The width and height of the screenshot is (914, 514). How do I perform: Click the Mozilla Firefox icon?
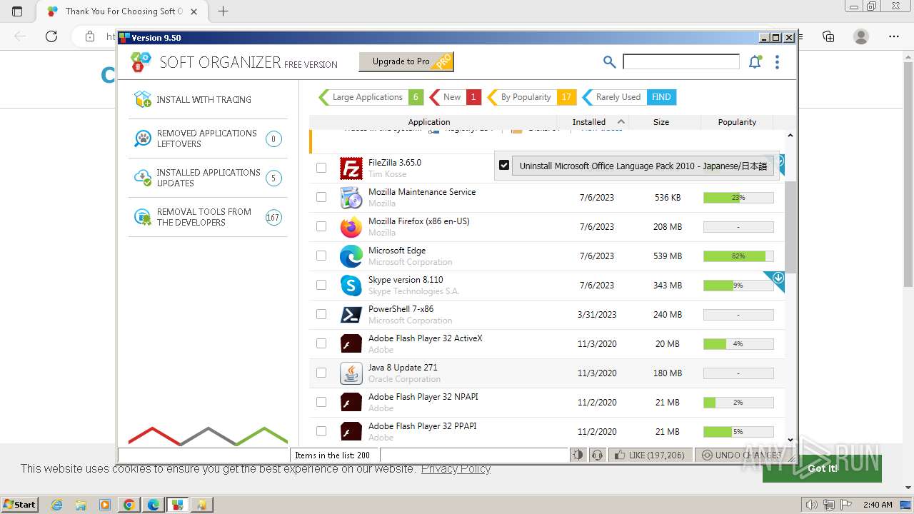coord(351,227)
